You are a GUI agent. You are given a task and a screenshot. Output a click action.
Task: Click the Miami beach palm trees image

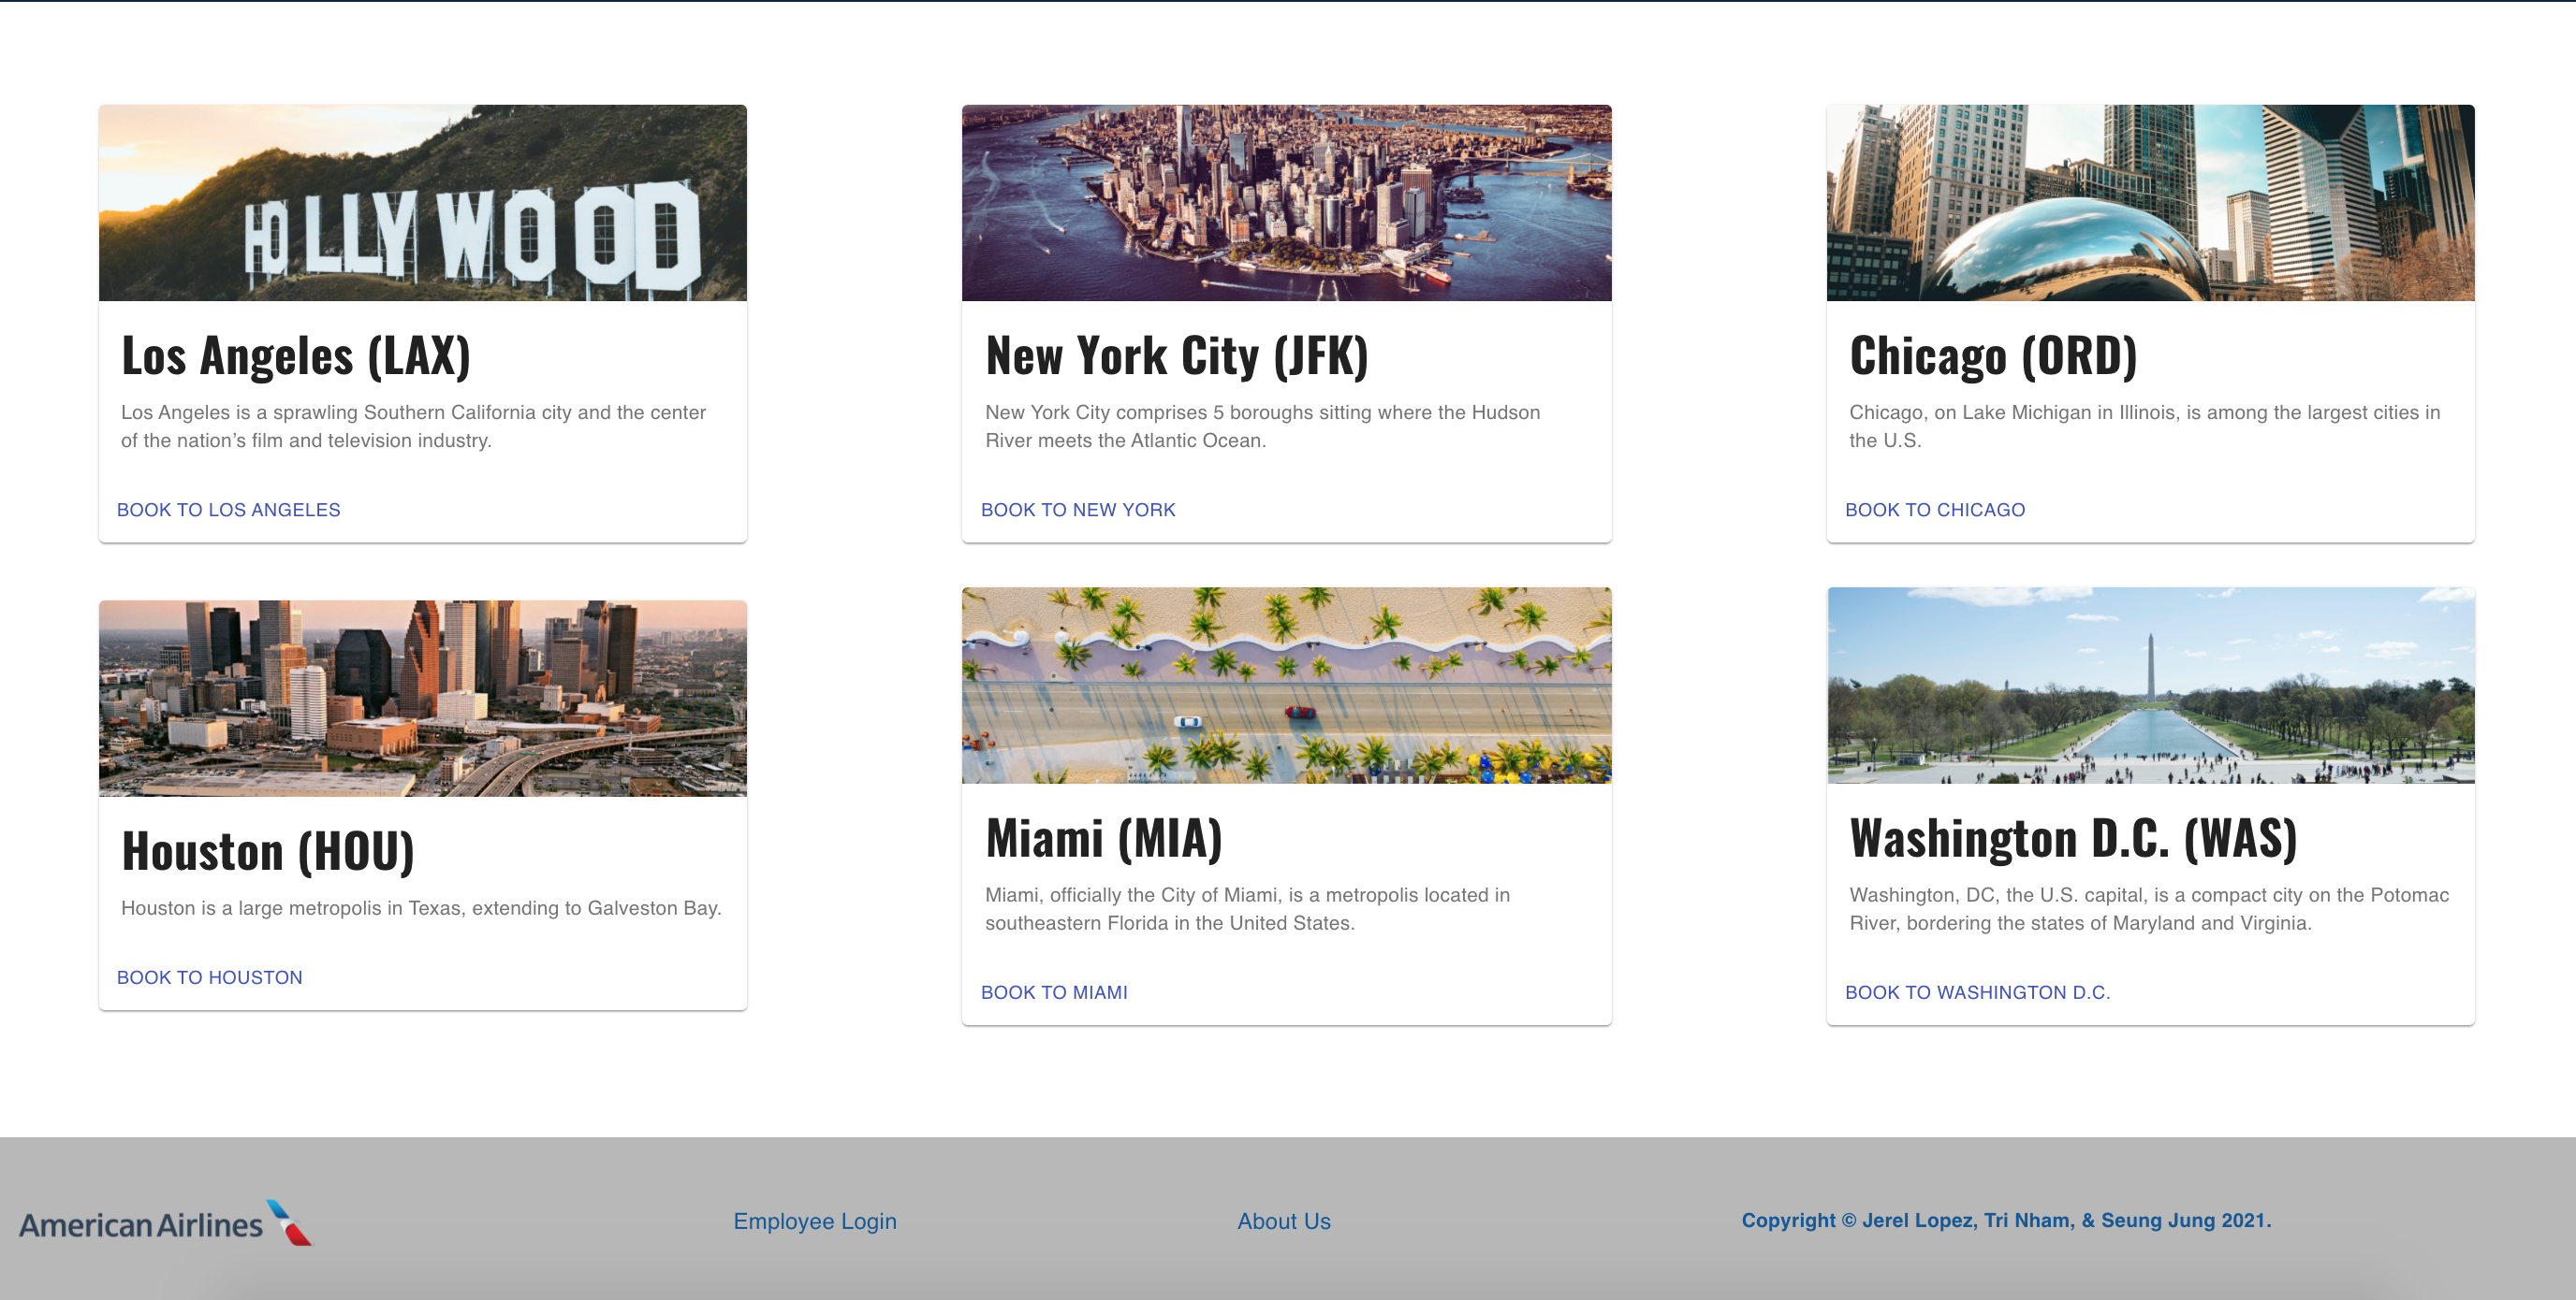point(1286,686)
